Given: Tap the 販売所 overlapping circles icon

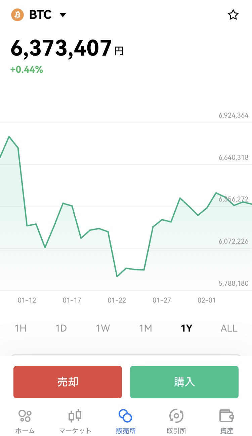Looking at the screenshot, I should (x=126, y=416).
